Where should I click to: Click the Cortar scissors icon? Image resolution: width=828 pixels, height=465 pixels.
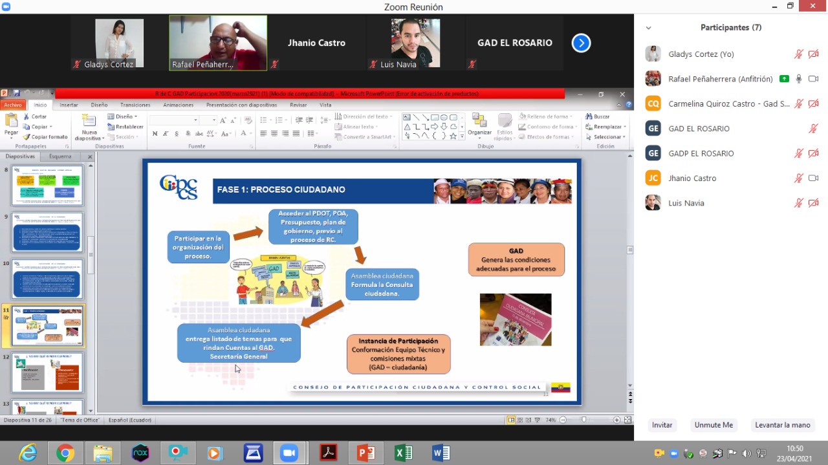[27, 116]
